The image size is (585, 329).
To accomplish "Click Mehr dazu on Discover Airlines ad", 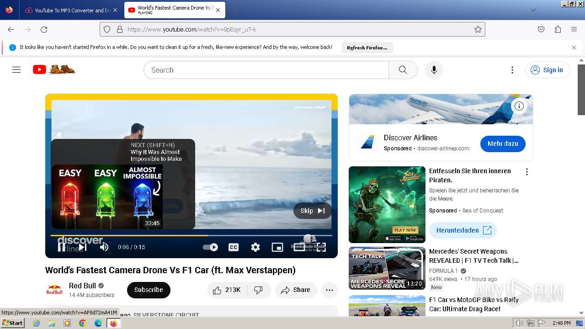I will (x=503, y=143).
